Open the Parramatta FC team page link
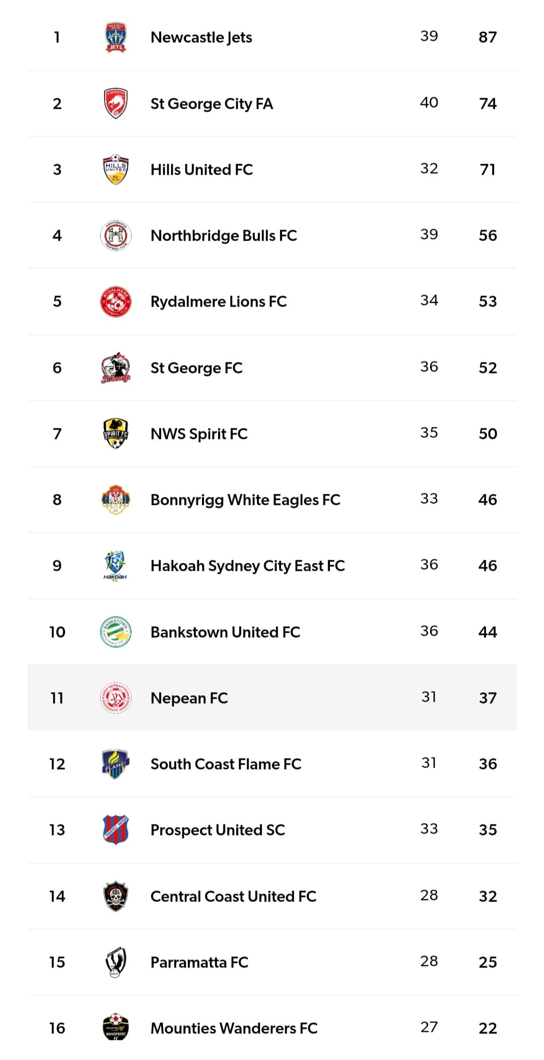544x1060 pixels. tap(199, 962)
